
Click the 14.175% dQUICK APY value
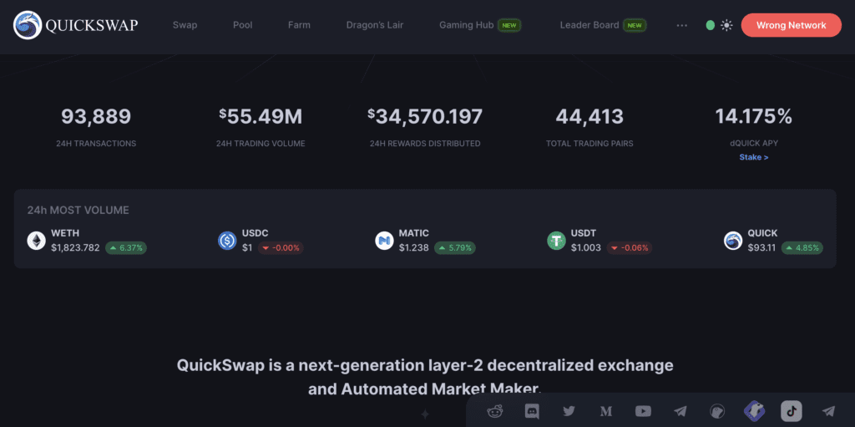pyautogui.click(x=754, y=116)
